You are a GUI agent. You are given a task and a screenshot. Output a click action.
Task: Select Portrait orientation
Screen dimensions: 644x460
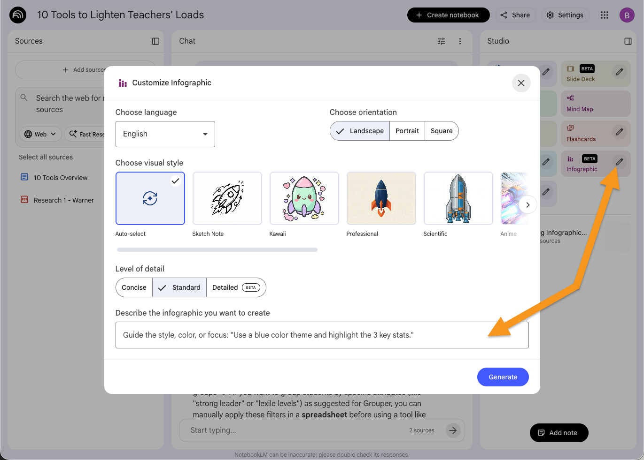click(x=407, y=131)
